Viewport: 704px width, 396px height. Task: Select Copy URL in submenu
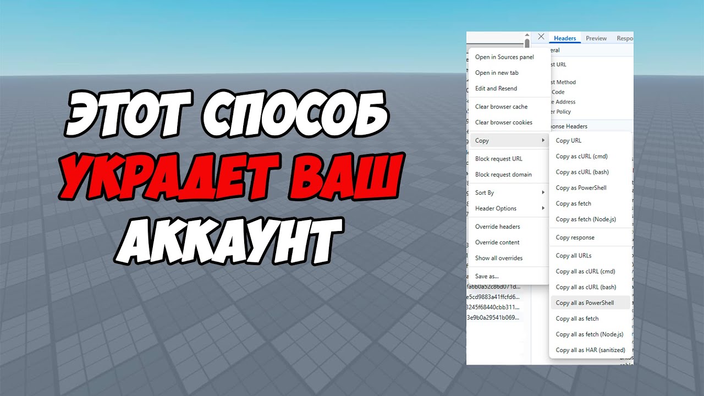[x=569, y=141]
